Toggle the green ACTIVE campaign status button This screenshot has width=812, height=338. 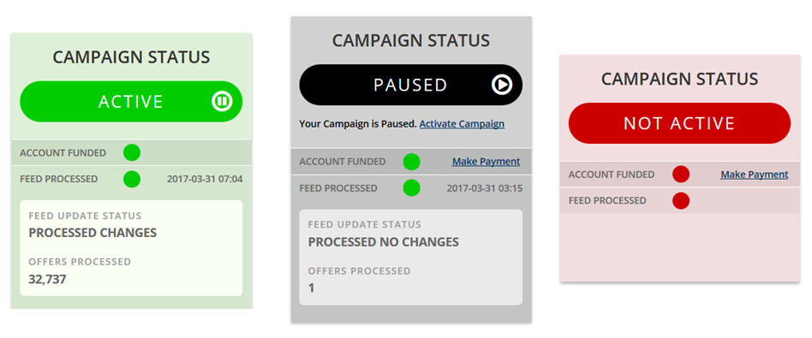(x=131, y=102)
